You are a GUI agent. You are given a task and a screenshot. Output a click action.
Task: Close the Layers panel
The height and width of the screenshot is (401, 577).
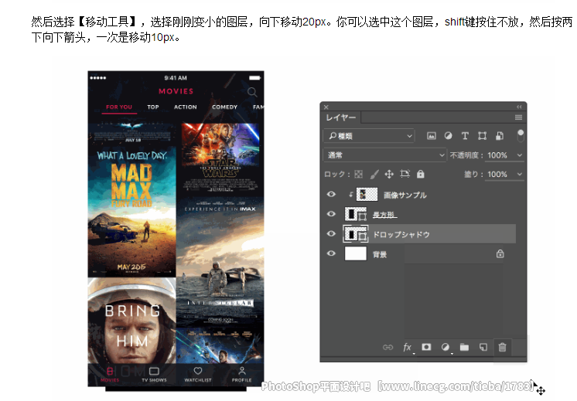(x=326, y=107)
